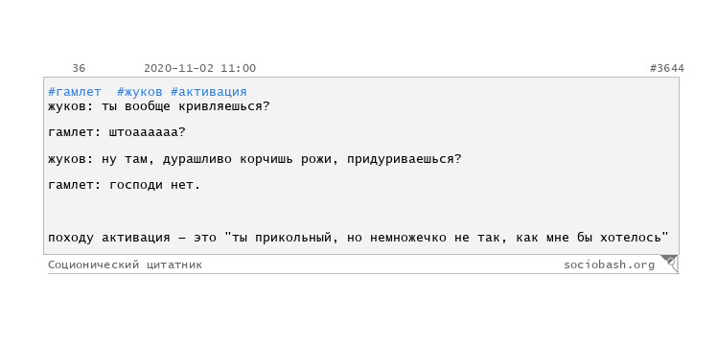This screenshot has height=345, width=717.
Task: Click the quote rating number 36
Action: (x=79, y=69)
